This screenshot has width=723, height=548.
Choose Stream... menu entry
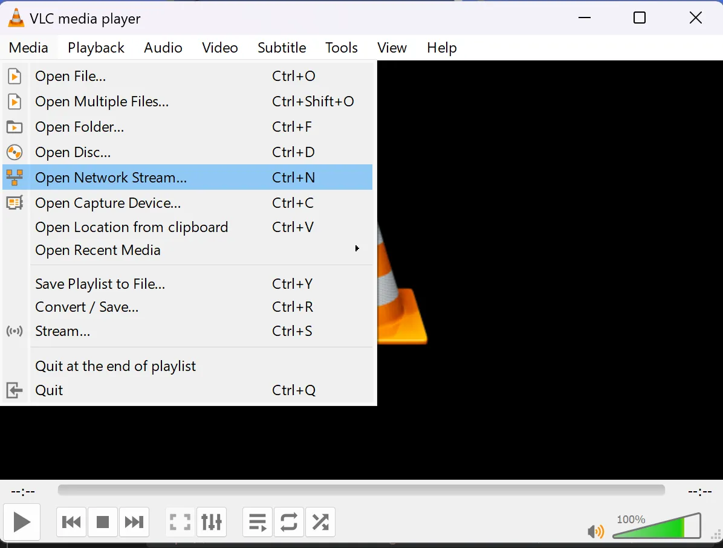[x=187, y=331]
